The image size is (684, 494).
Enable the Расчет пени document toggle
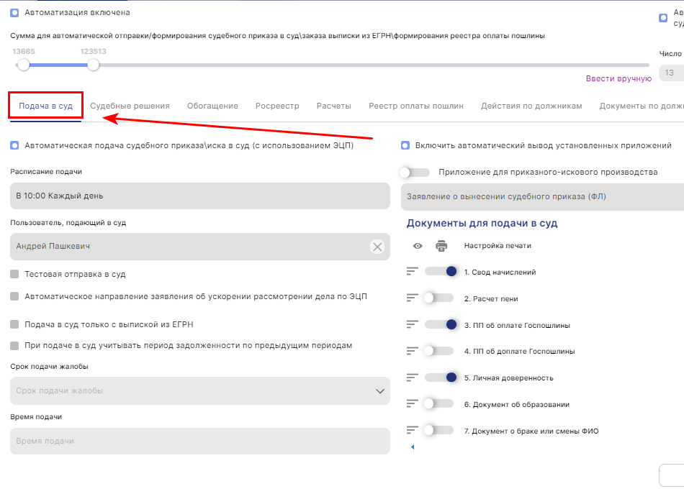tap(438, 298)
